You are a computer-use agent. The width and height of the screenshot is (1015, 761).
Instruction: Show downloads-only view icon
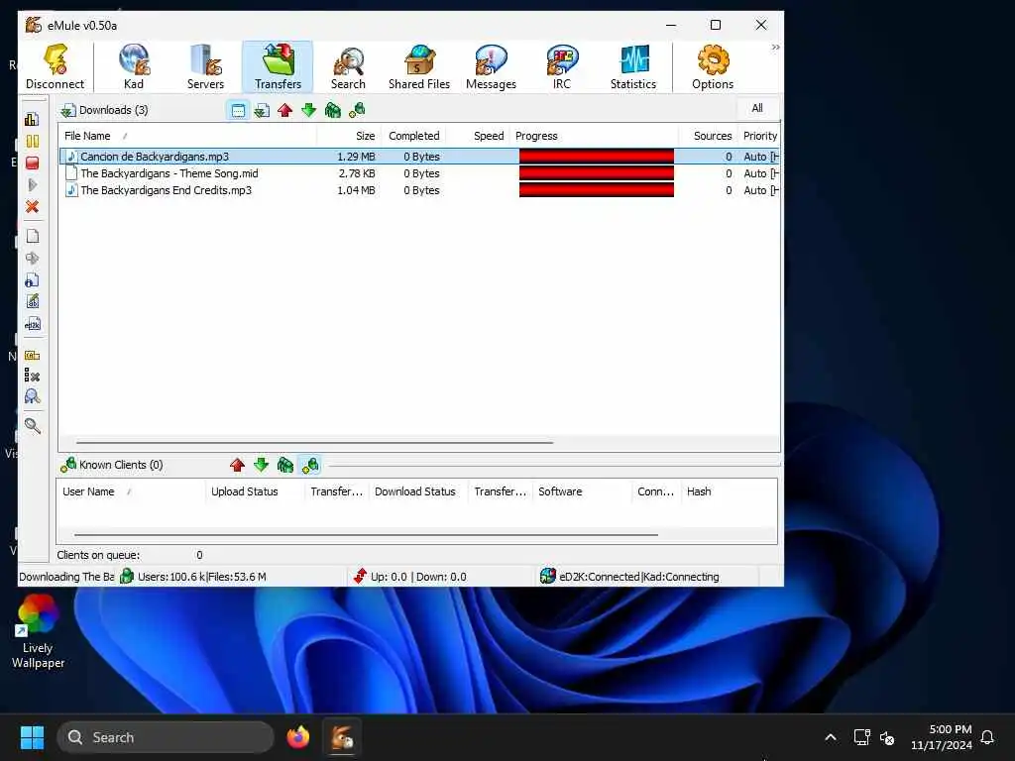tap(262, 110)
